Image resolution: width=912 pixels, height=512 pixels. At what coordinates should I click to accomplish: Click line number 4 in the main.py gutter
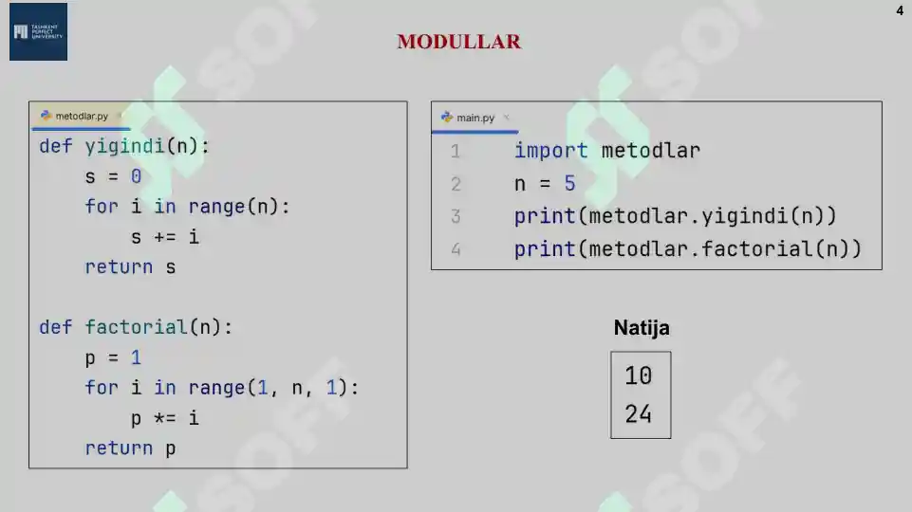pyautogui.click(x=456, y=249)
